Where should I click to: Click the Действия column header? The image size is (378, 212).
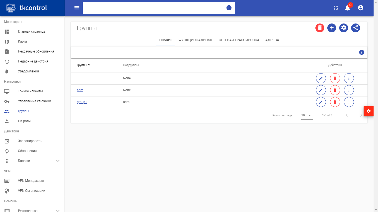coord(335,65)
